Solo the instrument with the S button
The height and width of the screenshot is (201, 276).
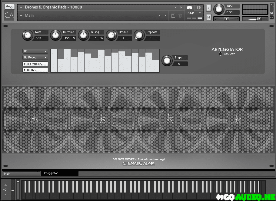click(x=208, y=8)
